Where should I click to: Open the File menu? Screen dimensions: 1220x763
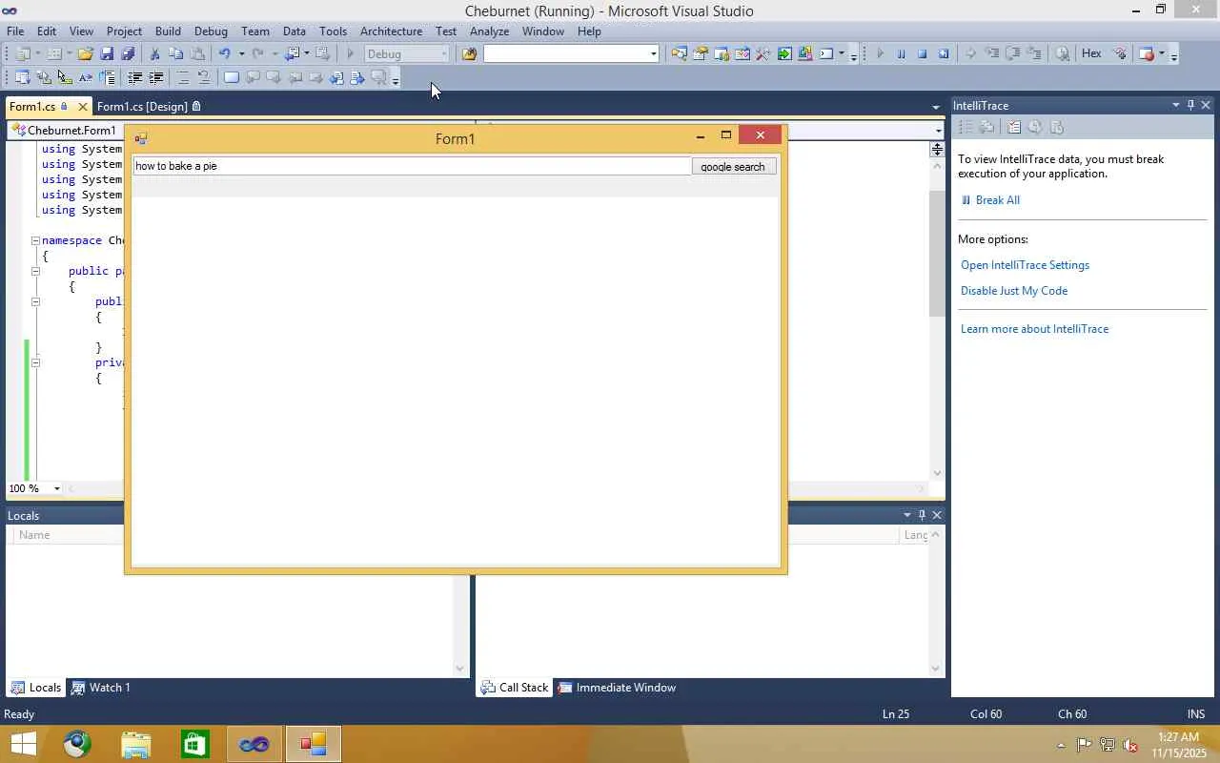(15, 31)
